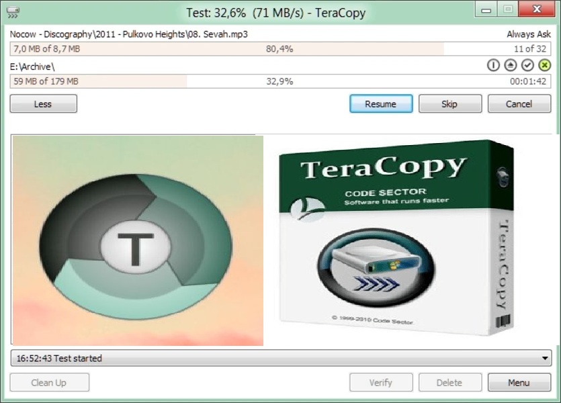Open the Menu button dropdown
561x403 pixels.
pyautogui.click(x=519, y=382)
